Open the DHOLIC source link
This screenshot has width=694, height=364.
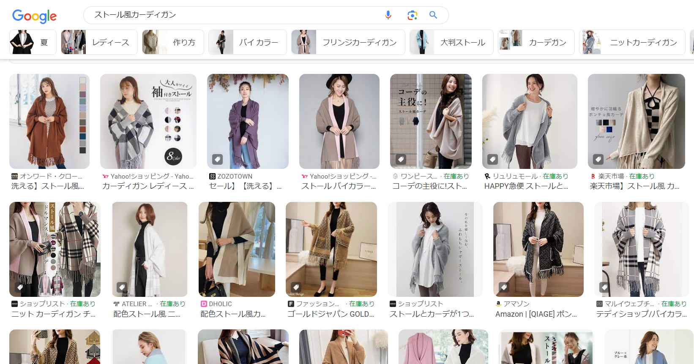(x=220, y=304)
